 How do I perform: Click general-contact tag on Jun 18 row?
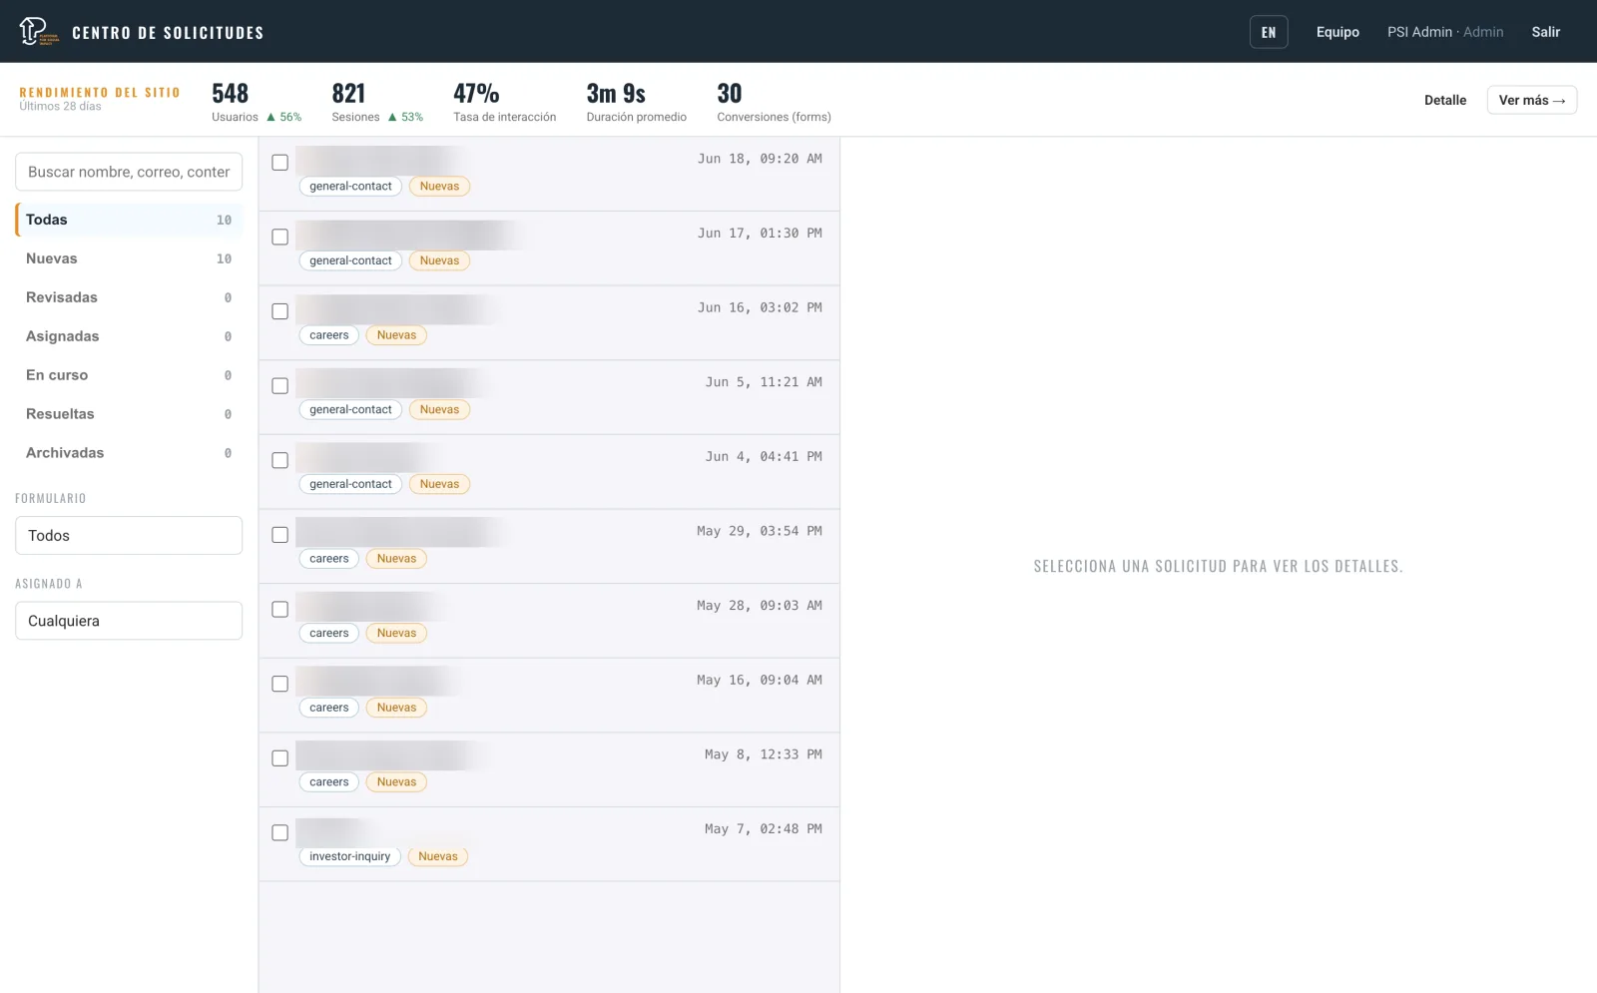[x=350, y=187]
